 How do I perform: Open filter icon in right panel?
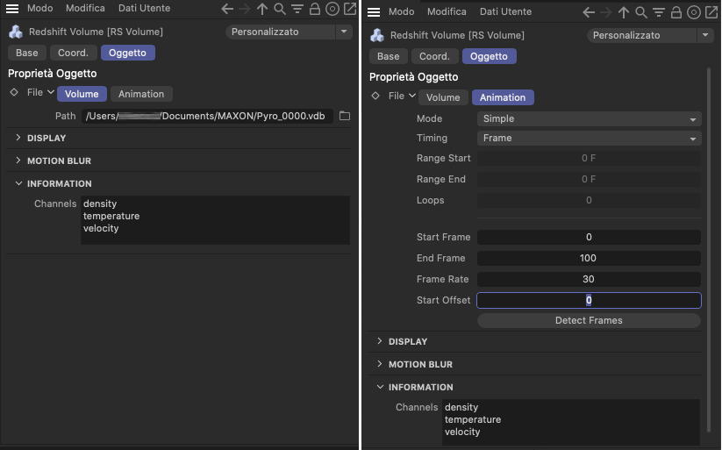click(659, 12)
